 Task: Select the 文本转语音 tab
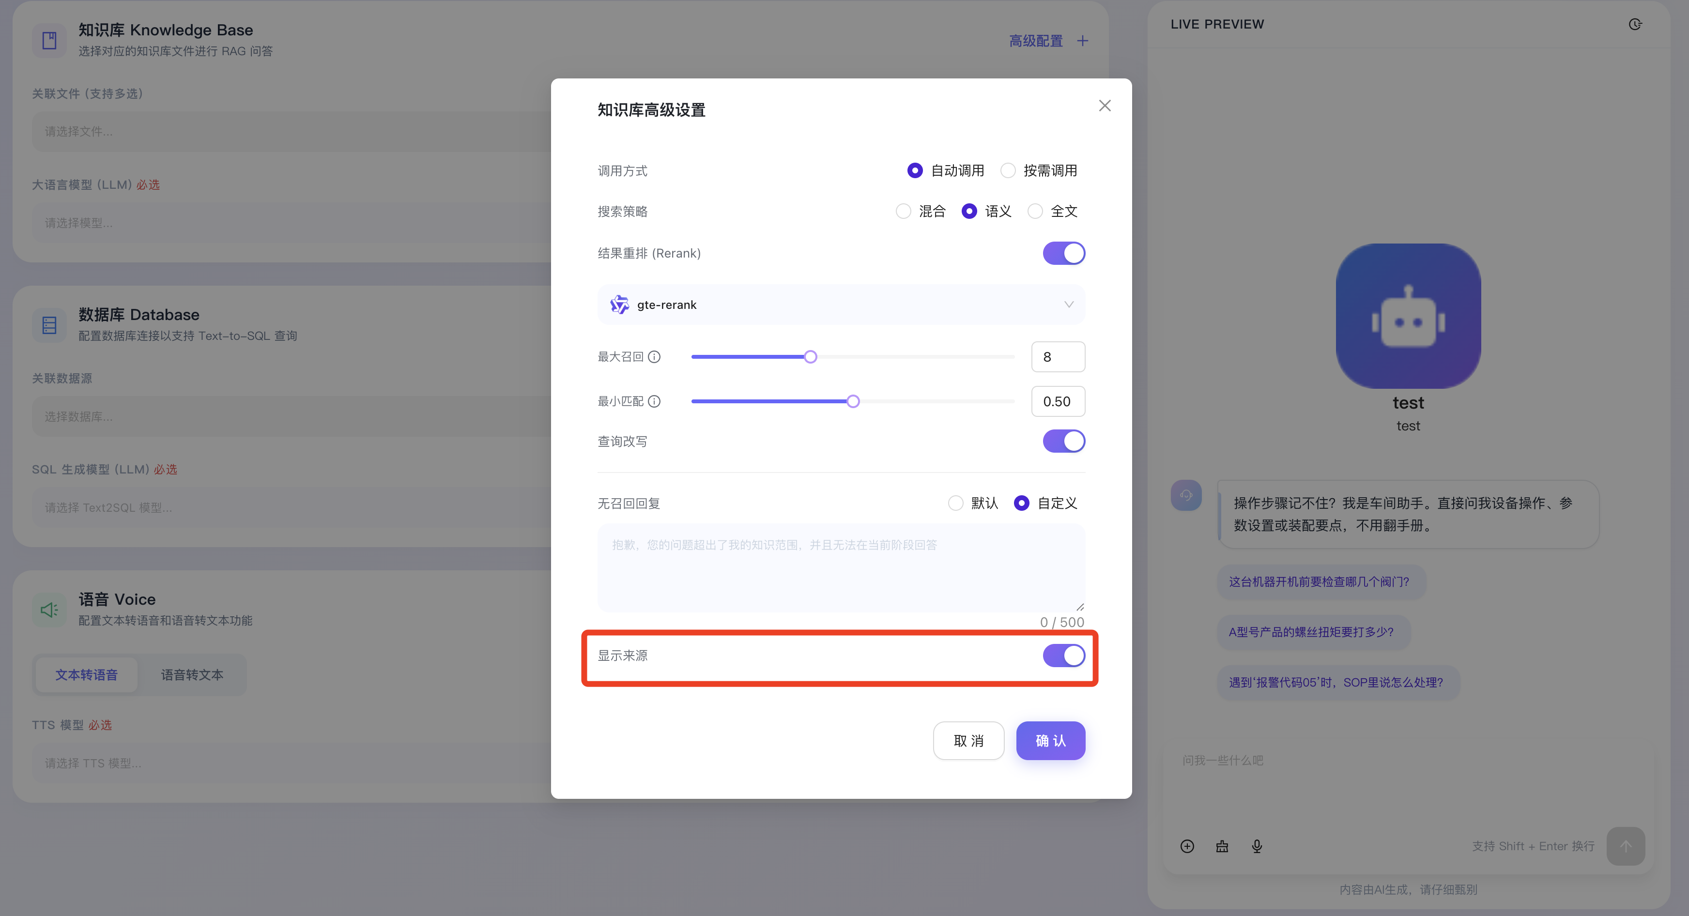pos(87,675)
